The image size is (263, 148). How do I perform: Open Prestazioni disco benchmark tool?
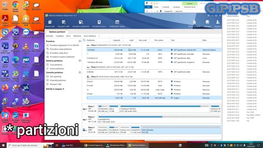99,24
